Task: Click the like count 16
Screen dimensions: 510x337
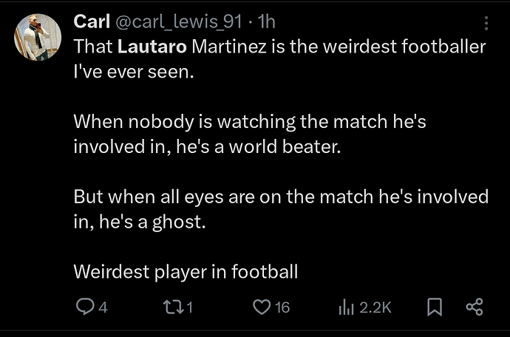Action: tap(282, 307)
